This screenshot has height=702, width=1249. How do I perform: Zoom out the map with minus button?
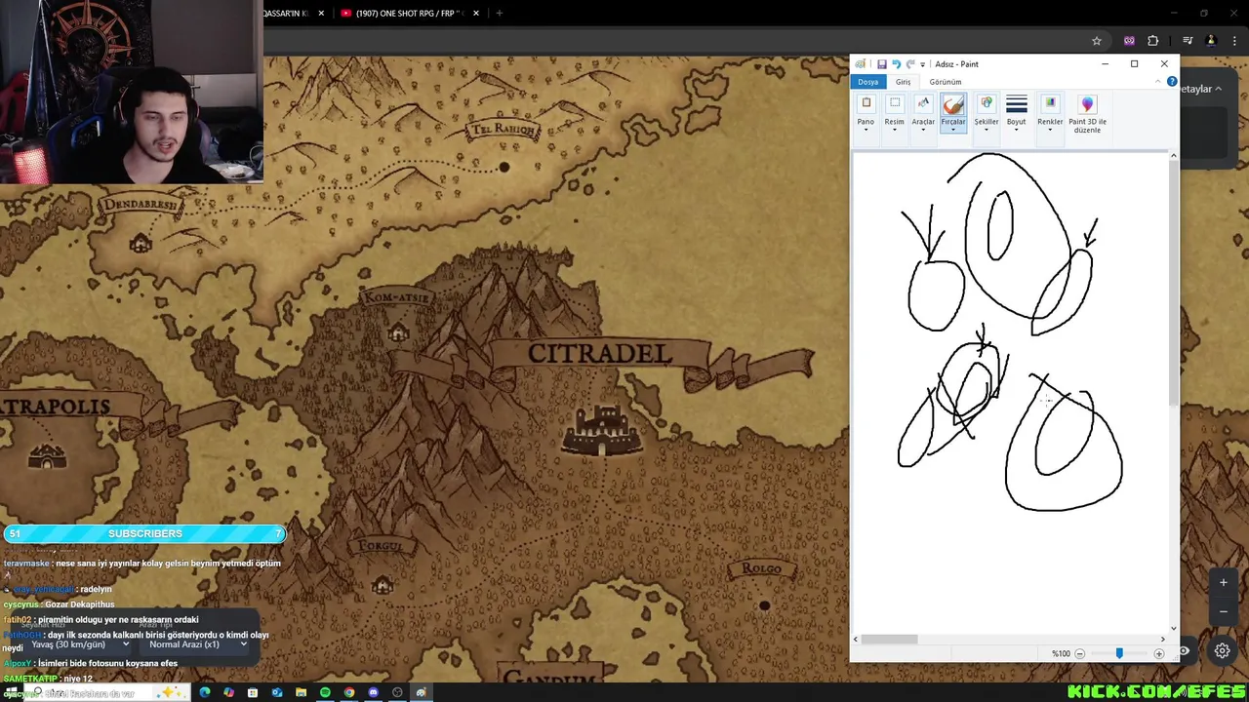[x=1223, y=611]
